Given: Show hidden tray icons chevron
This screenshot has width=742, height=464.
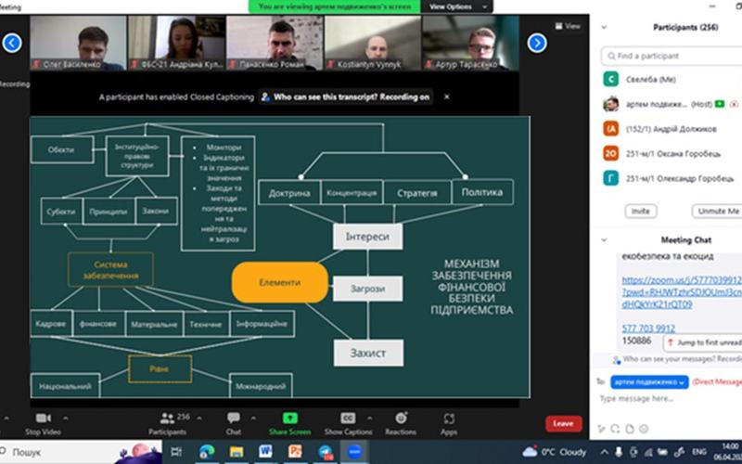Looking at the screenshot, I should pos(604,452).
